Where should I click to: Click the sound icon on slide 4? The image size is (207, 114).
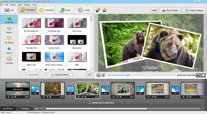point(120,97)
